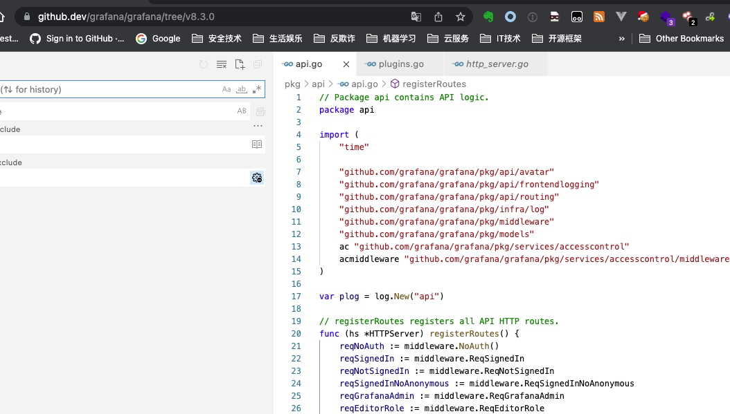
Task: Open the pkg breadcrumb
Action: tap(292, 84)
